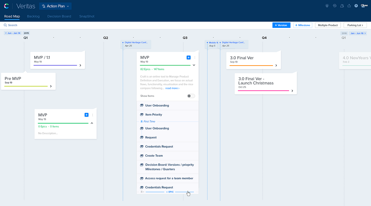The width and height of the screenshot is (371, 206).
Task: Open Decision Board: Versions / priority epic
Action: (x=168, y=167)
